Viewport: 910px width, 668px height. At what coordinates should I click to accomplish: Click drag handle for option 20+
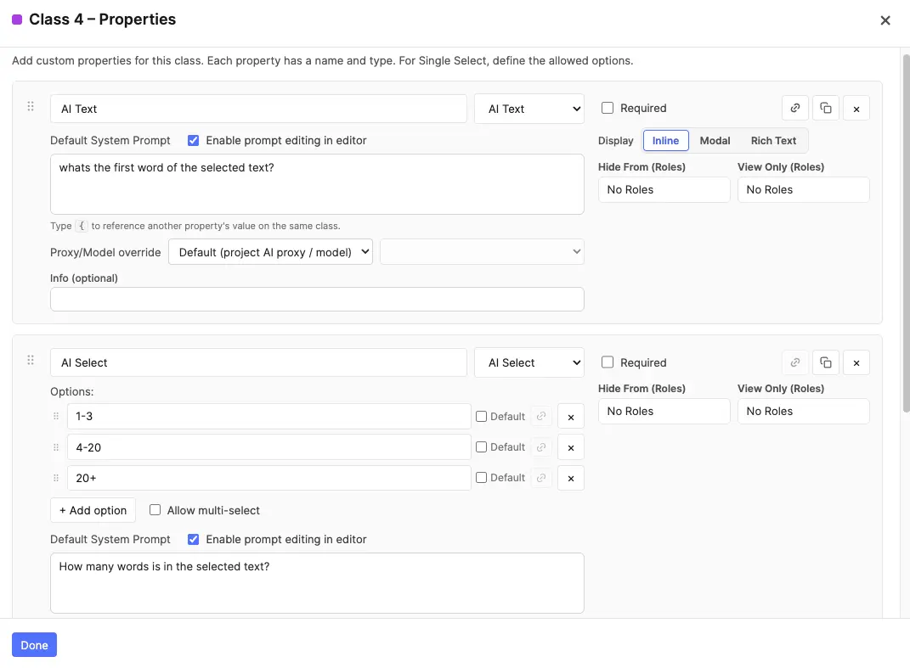pyautogui.click(x=56, y=478)
